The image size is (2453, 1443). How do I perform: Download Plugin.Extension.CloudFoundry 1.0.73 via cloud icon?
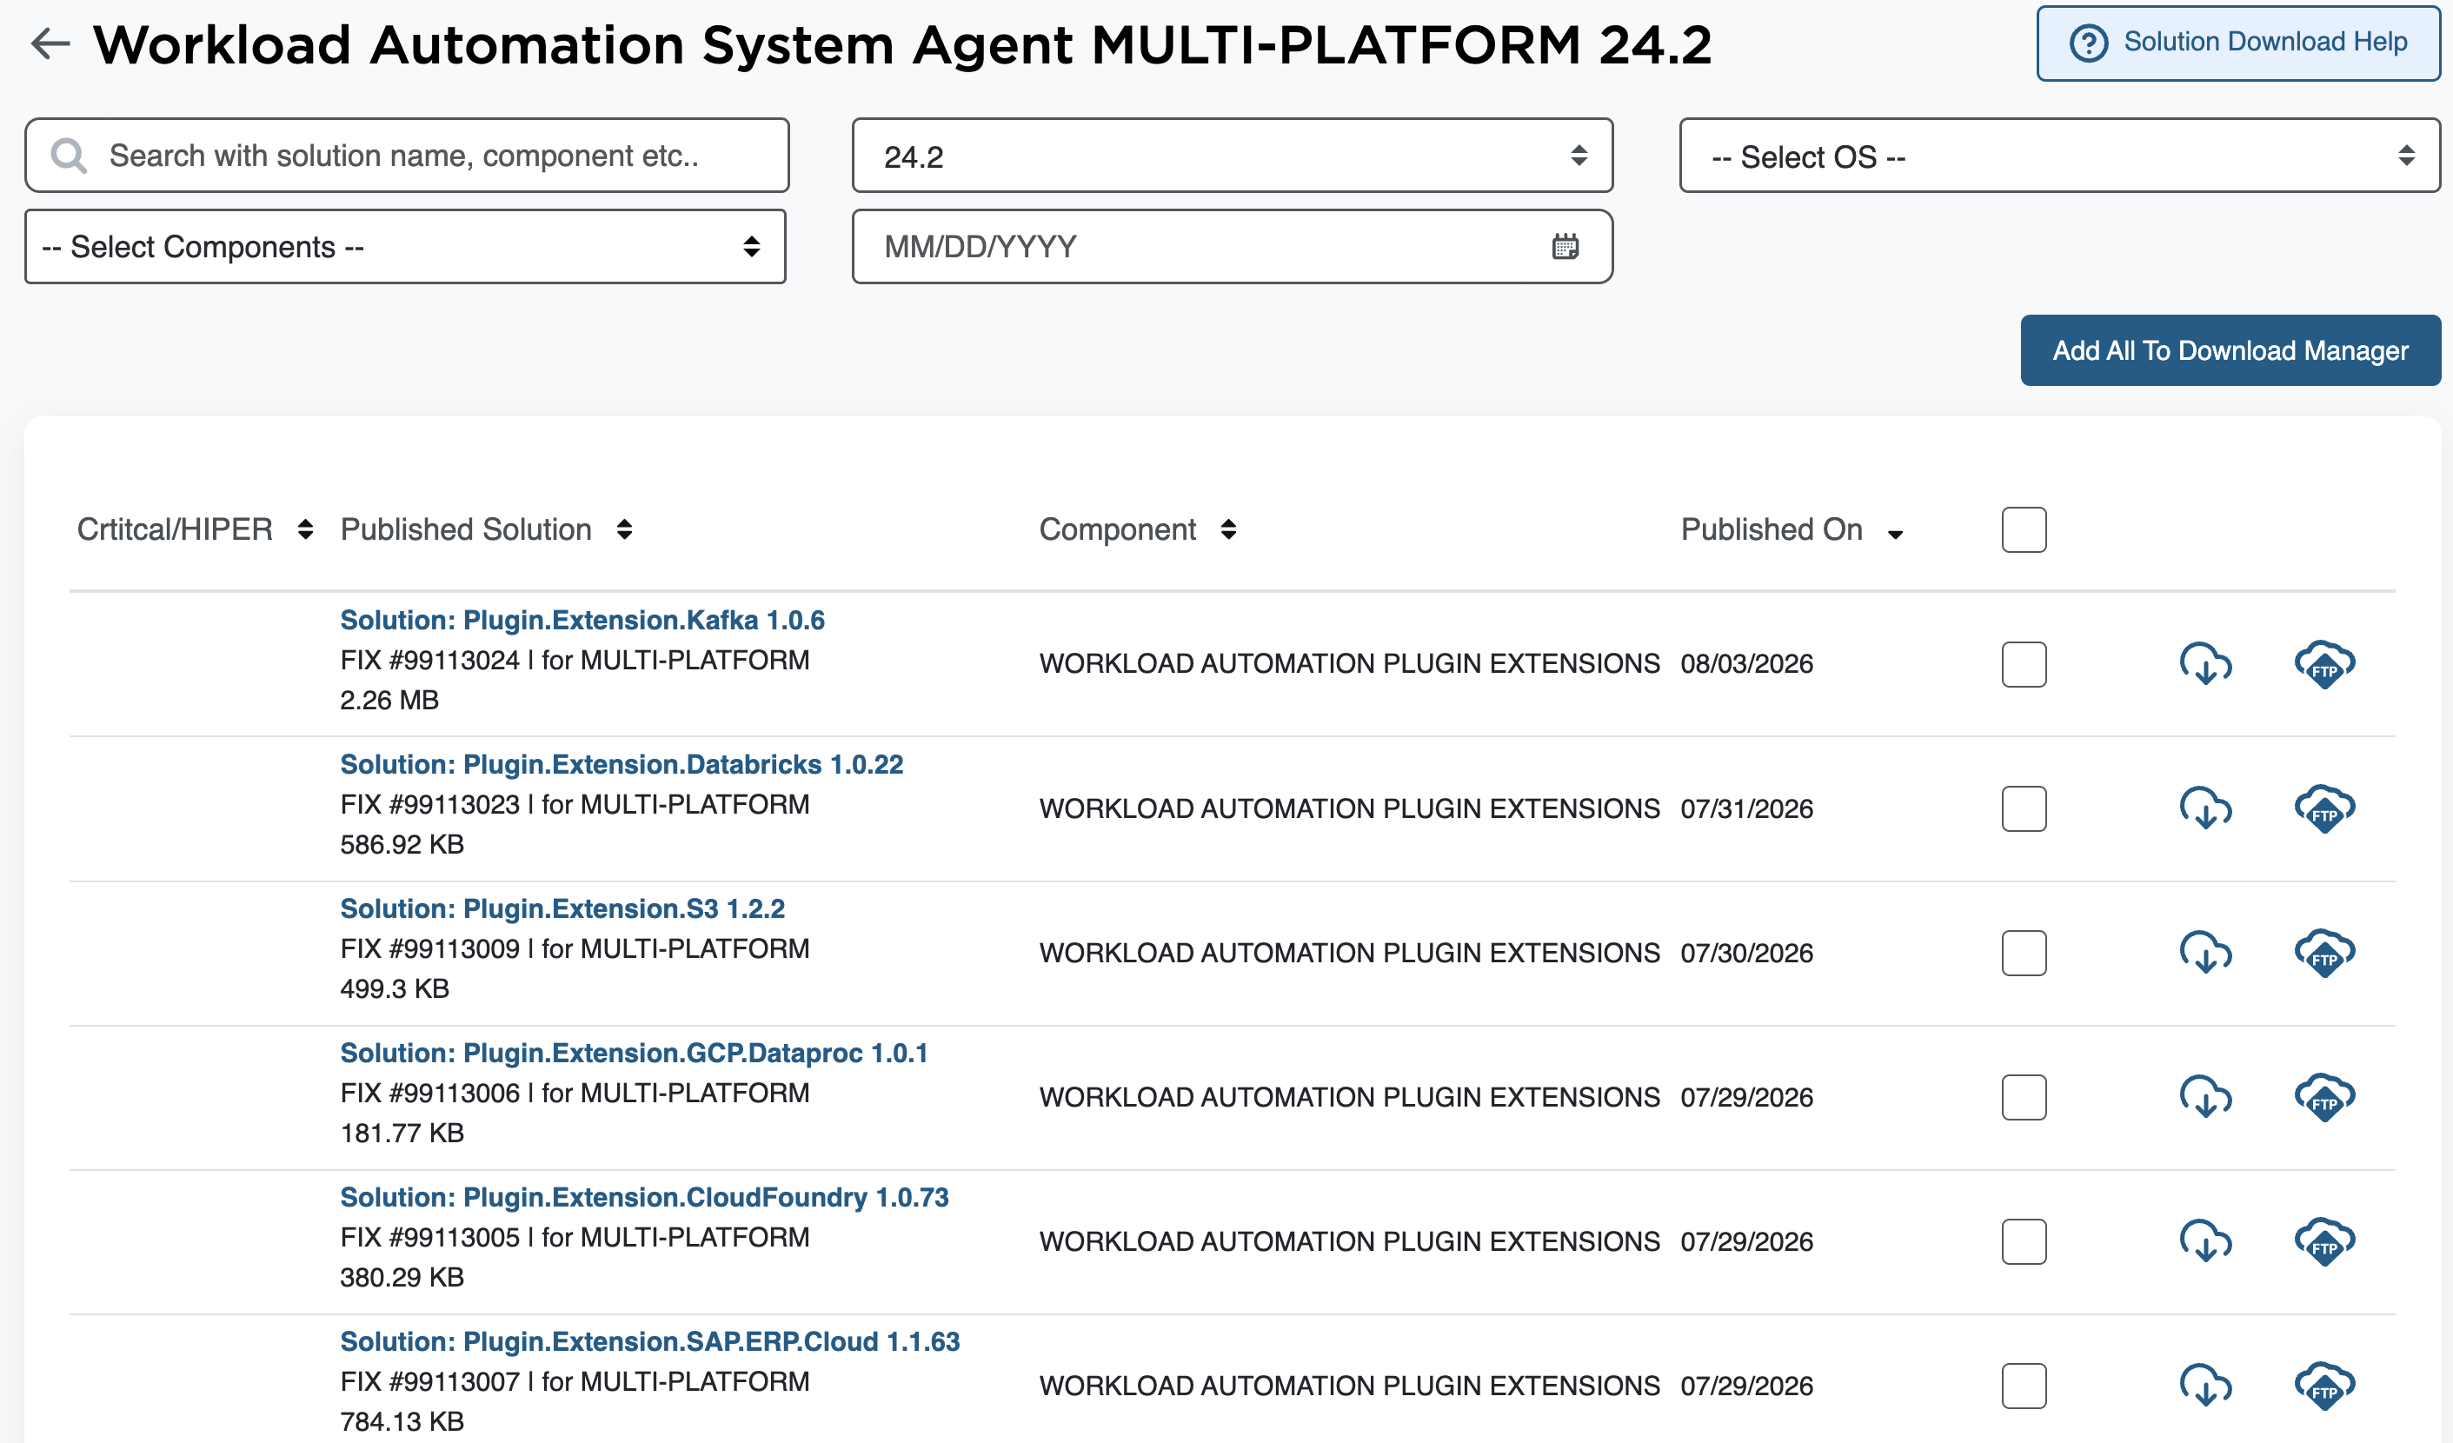(2204, 1240)
